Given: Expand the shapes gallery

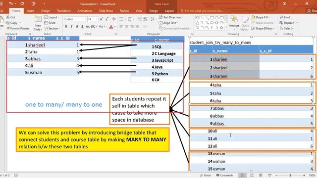Looking at the screenshot, I should pyautogui.click(x=226, y=28).
